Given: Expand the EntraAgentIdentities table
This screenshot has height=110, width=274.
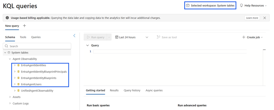Looking at the screenshot, I should [x=15, y=65].
